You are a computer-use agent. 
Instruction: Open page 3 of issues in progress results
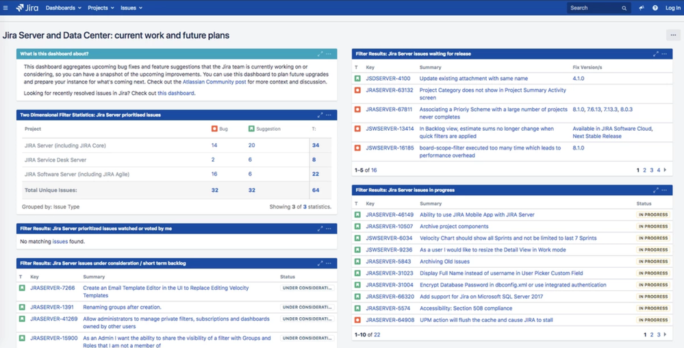click(659, 335)
